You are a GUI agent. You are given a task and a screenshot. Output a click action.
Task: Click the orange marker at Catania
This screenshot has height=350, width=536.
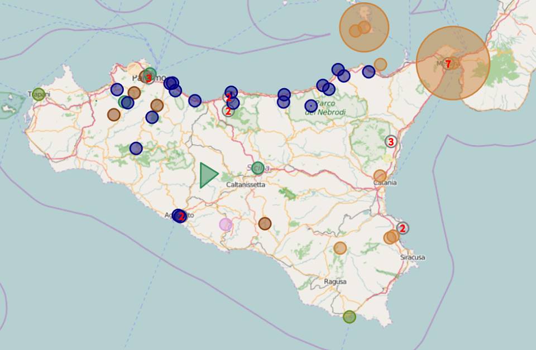coord(380,176)
